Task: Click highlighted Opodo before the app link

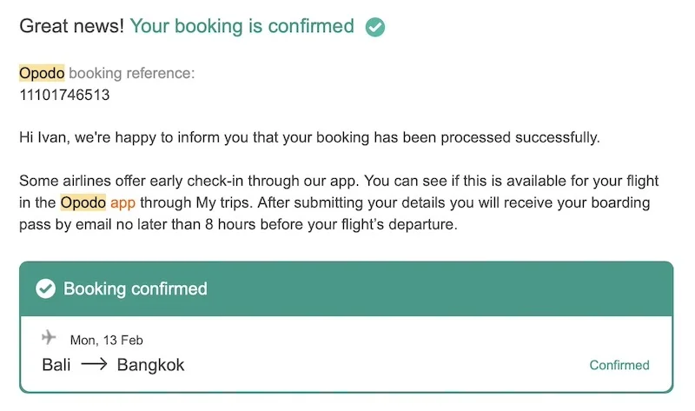Action: click(83, 203)
